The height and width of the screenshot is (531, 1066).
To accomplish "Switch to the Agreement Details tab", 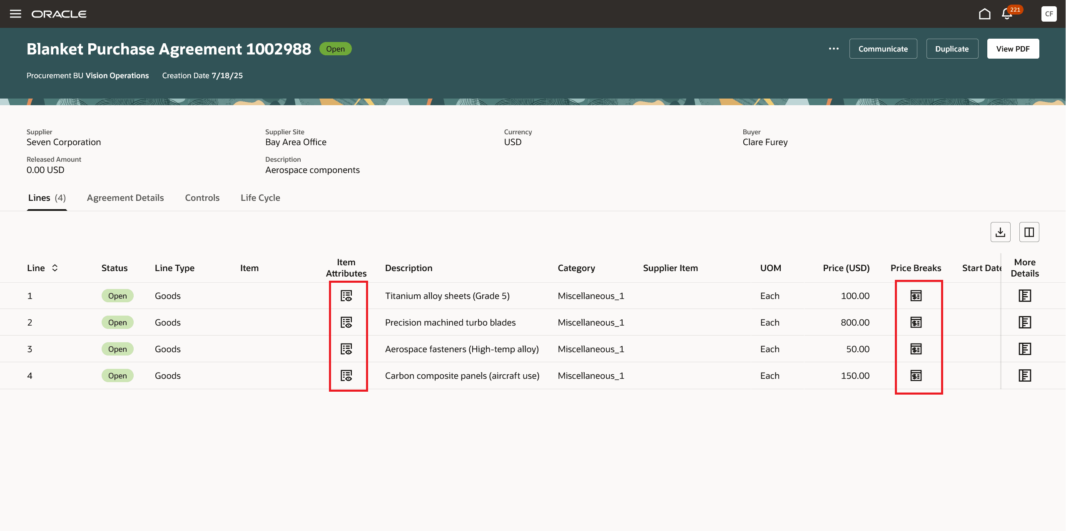I will [x=125, y=198].
